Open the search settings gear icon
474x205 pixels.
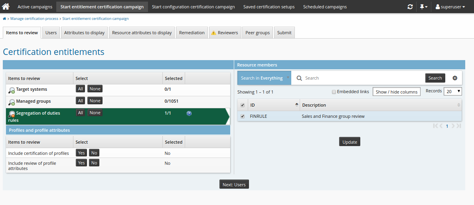tap(455, 78)
